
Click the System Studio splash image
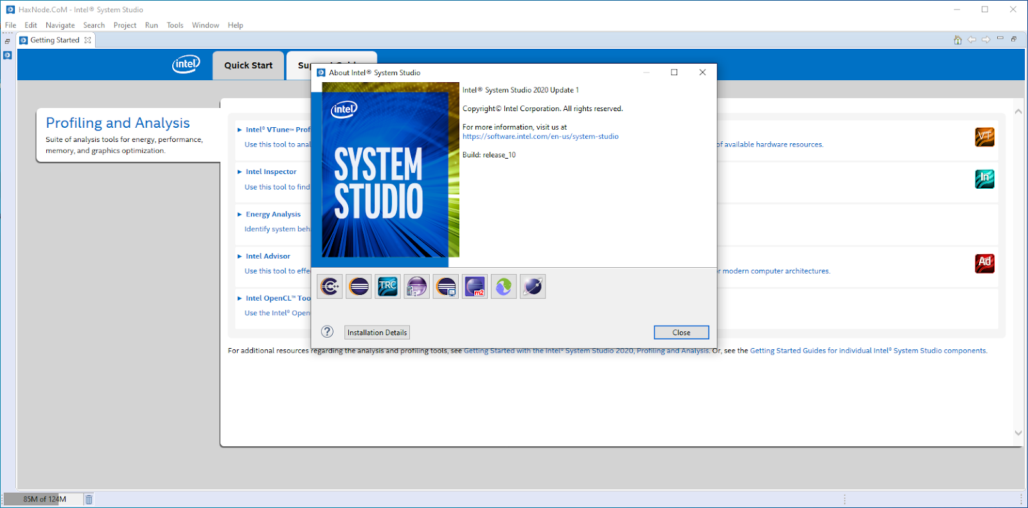pyautogui.click(x=385, y=175)
